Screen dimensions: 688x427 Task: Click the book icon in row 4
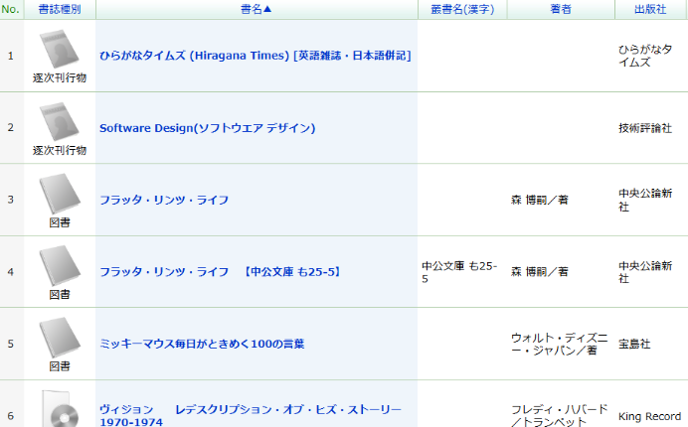click(x=60, y=264)
